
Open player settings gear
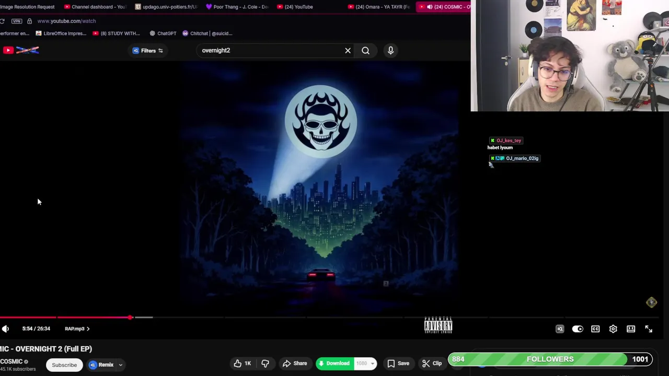tap(613, 329)
